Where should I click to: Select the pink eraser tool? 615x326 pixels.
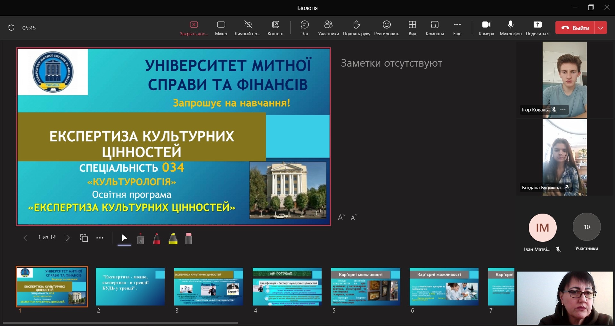click(x=189, y=239)
